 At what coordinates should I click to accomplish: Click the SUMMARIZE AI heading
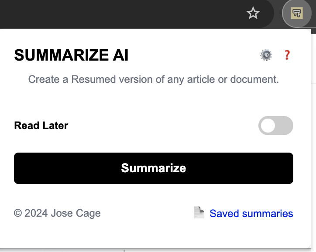coord(71,55)
